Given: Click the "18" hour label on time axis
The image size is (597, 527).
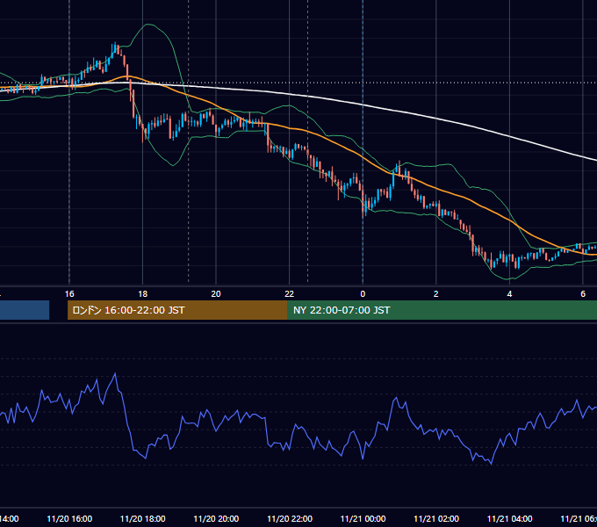Looking at the screenshot, I should pyautogui.click(x=143, y=294).
